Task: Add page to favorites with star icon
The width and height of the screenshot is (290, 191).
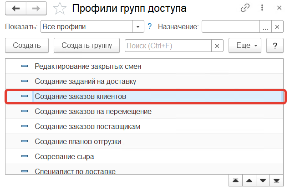Action: point(60,8)
